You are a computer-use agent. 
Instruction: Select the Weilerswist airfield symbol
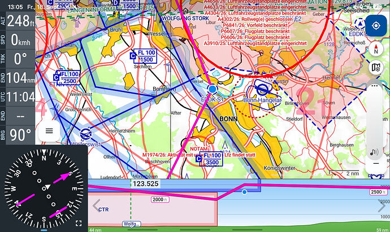tap(86, 134)
